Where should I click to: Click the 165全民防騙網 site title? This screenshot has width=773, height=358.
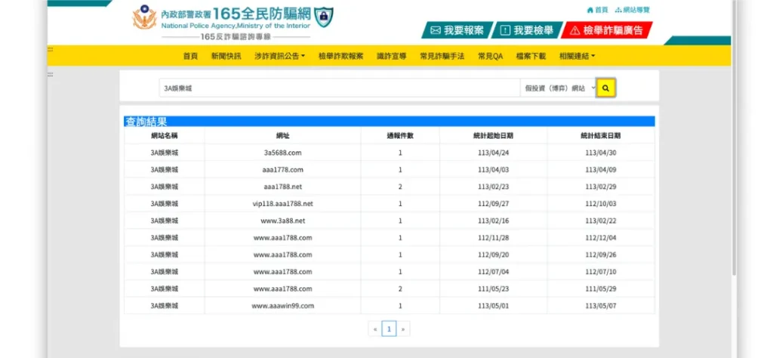[262, 12]
